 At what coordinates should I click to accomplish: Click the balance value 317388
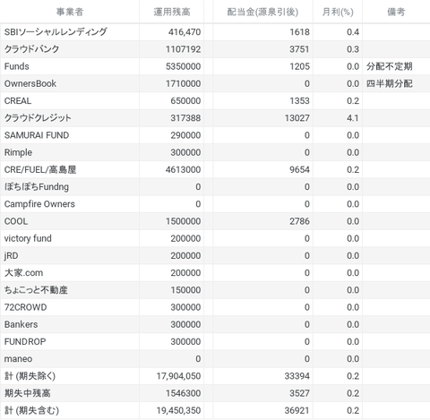click(x=185, y=118)
